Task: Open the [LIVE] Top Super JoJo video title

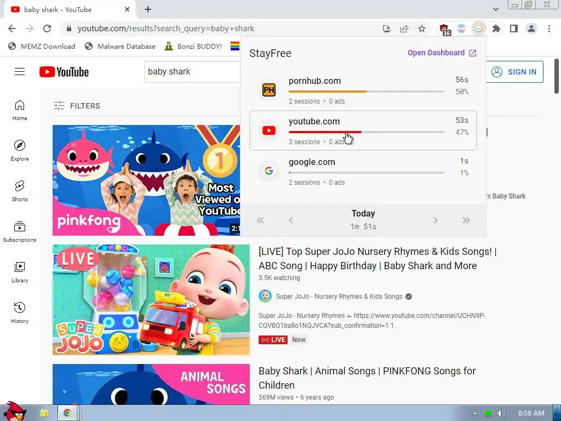Action: pos(377,259)
